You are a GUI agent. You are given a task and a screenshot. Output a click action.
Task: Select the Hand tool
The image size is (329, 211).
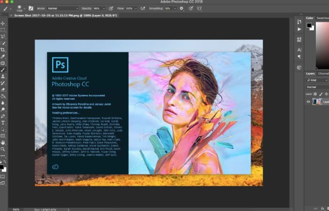point(3,142)
